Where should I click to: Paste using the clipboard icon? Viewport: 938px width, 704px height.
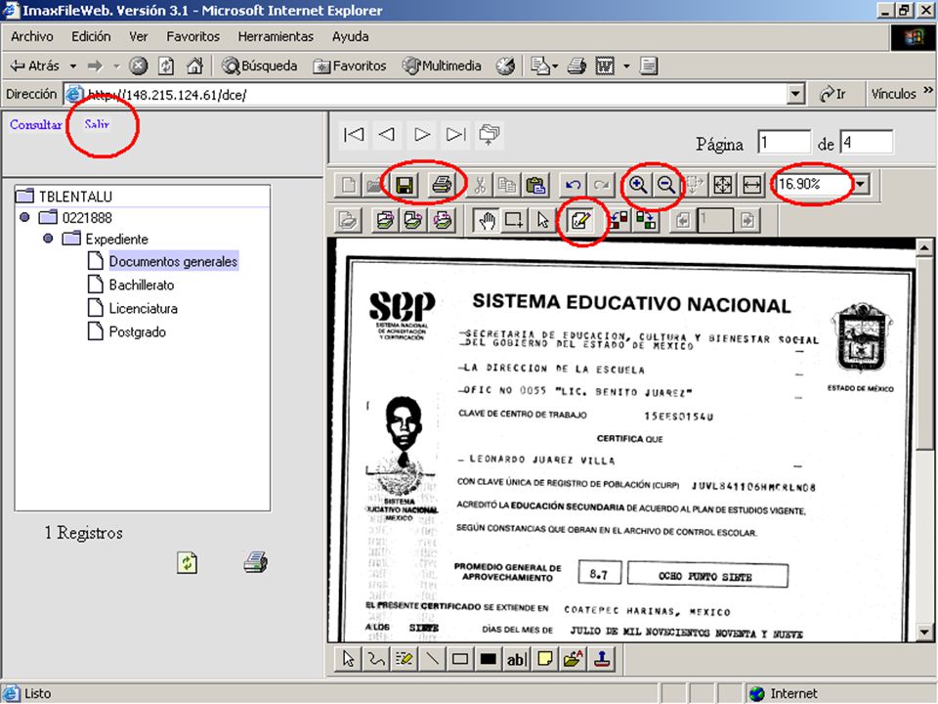tap(535, 185)
